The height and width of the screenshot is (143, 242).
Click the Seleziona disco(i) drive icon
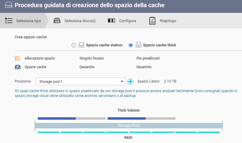[57, 21]
